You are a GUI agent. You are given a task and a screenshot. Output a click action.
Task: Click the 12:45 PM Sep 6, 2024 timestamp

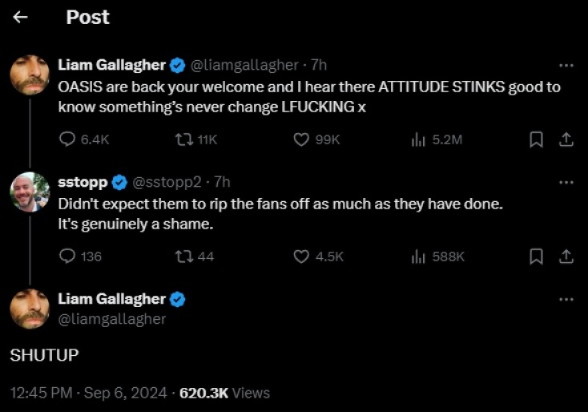[88, 393]
